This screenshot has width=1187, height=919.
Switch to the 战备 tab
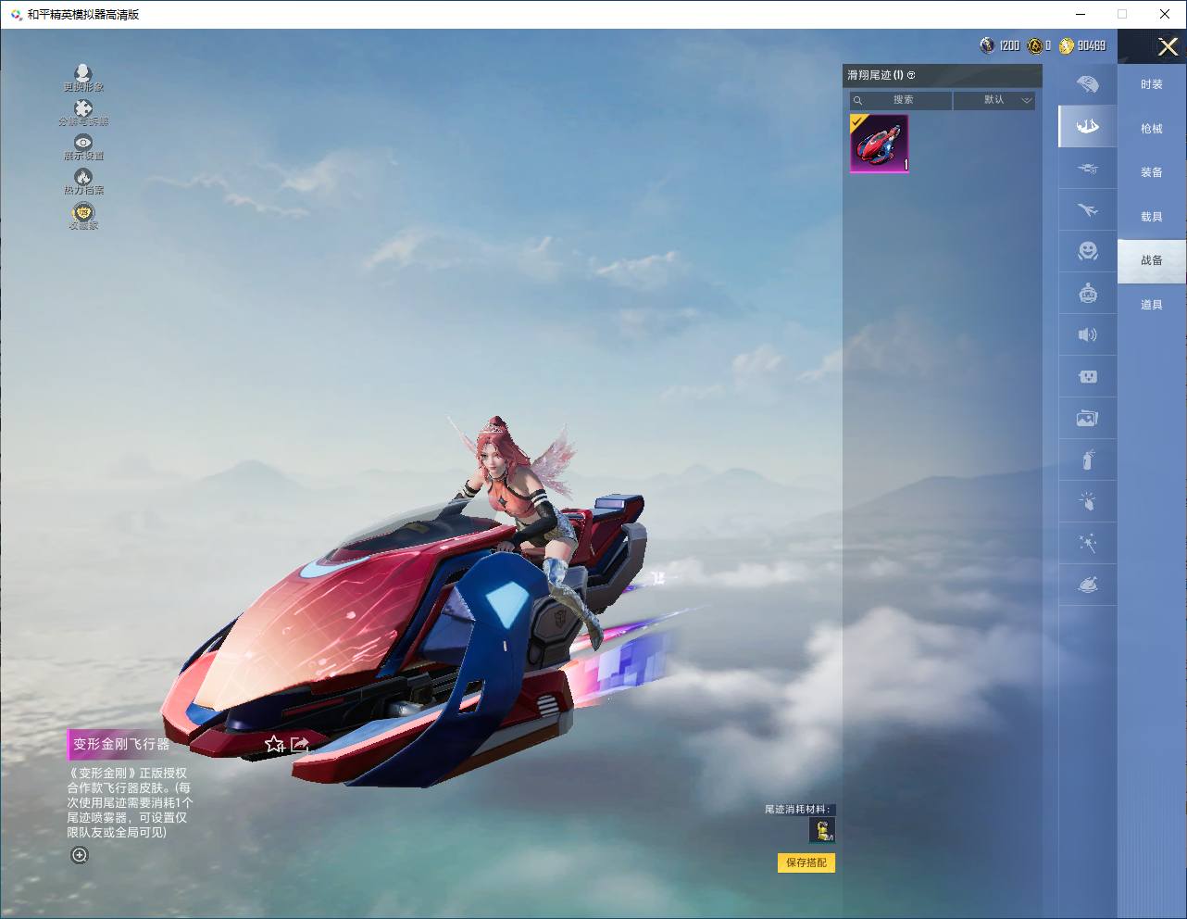pyautogui.click(x=1152, y=260)
